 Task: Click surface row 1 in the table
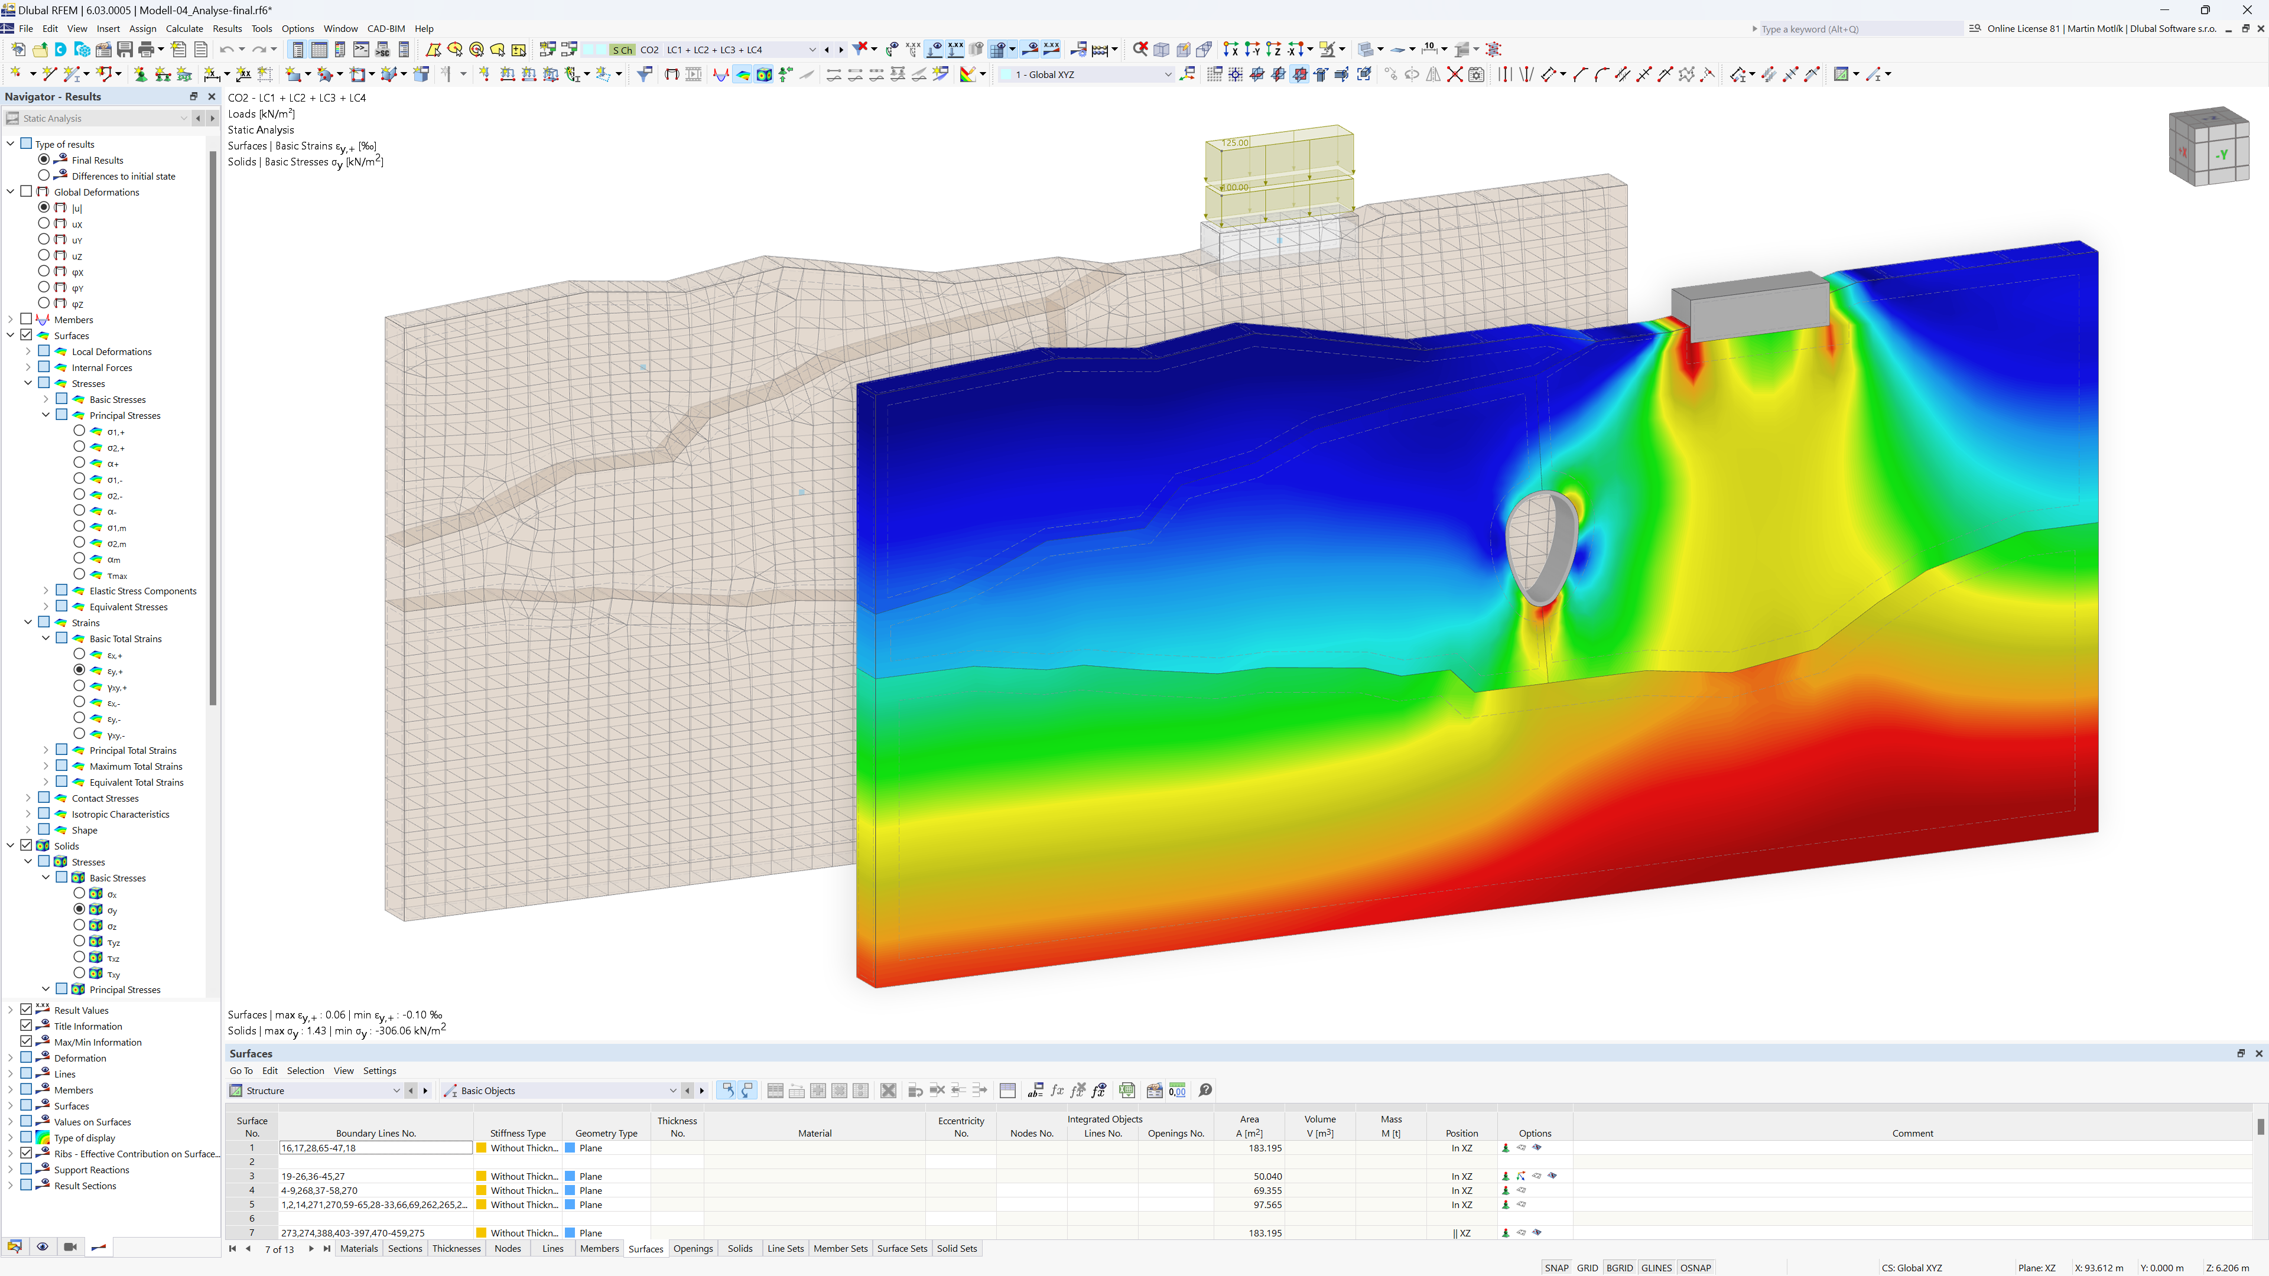pos(254,1148)
